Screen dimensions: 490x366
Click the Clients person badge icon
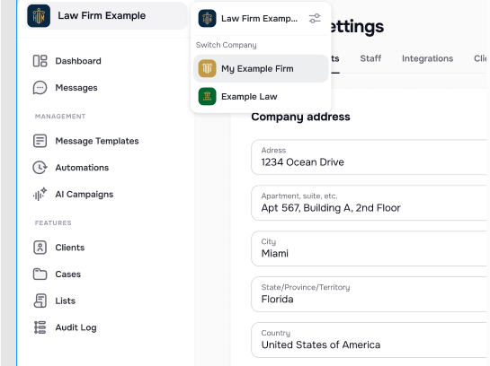40,248
